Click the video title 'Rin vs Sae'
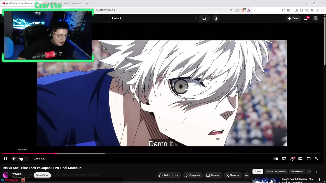 pos(43,168)
